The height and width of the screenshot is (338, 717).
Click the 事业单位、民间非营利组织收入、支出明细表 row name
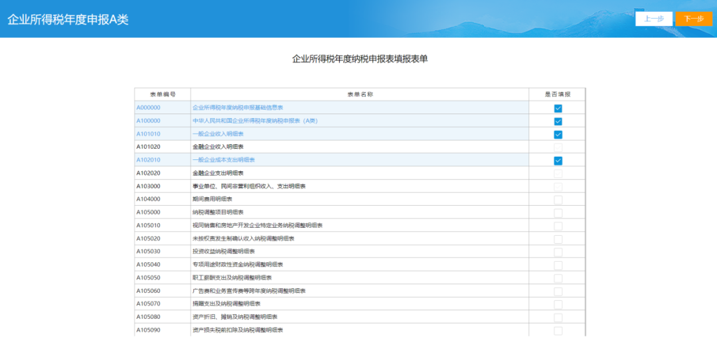click(249, 186)
